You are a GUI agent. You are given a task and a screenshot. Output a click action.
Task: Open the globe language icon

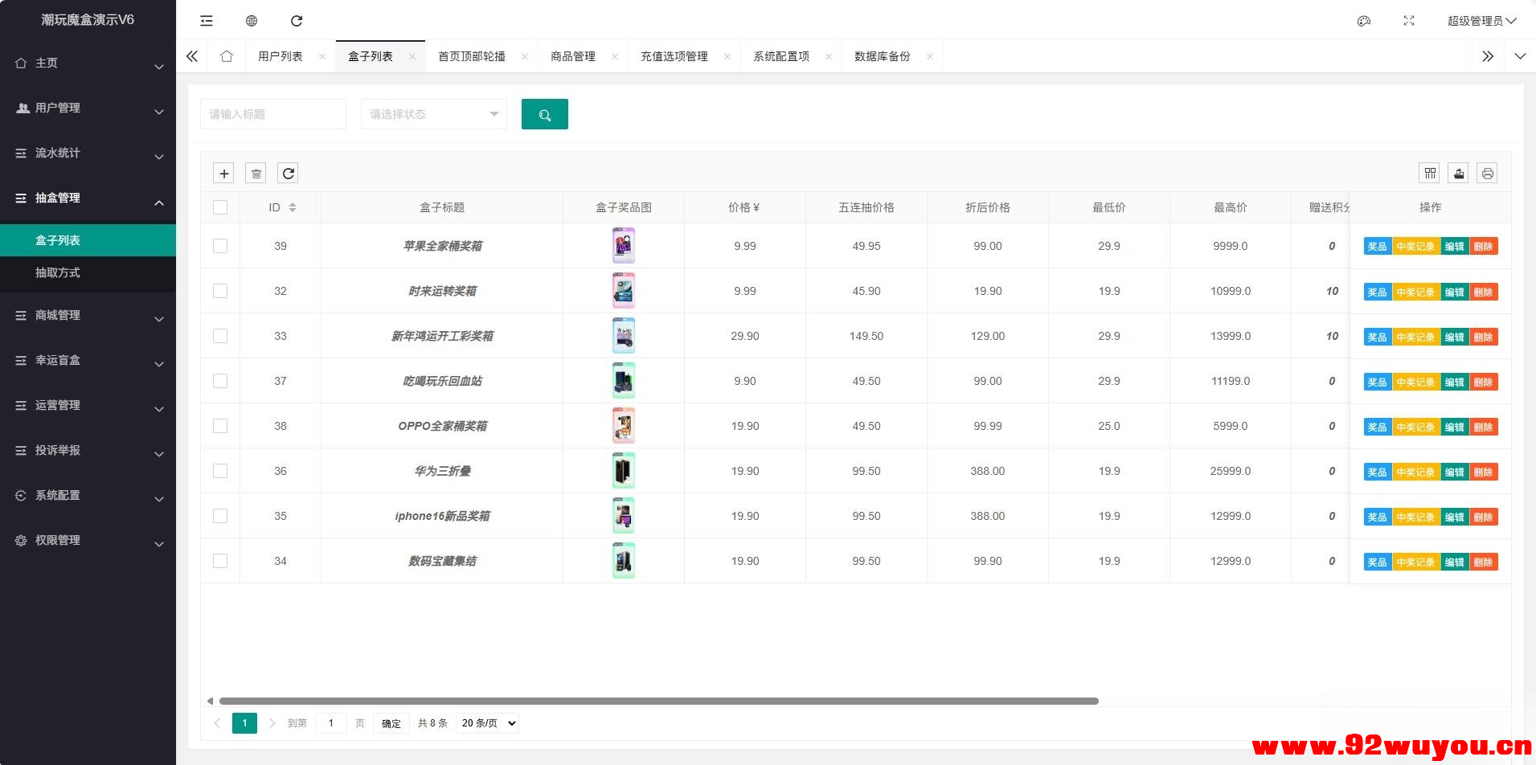pyautogui.click(x=252, y=20)
